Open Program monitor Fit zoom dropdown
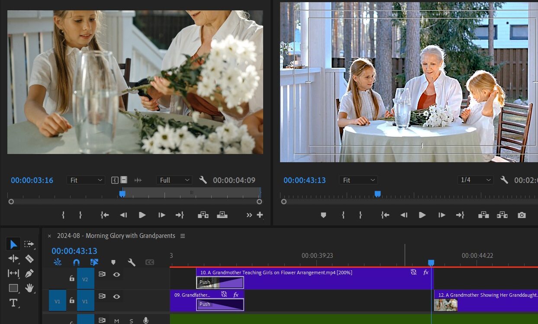Screen dimensions: 538x324 pos(358,180)
